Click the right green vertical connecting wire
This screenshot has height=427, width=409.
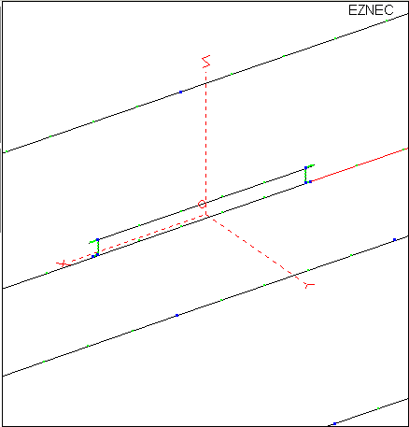pos(305,175)
